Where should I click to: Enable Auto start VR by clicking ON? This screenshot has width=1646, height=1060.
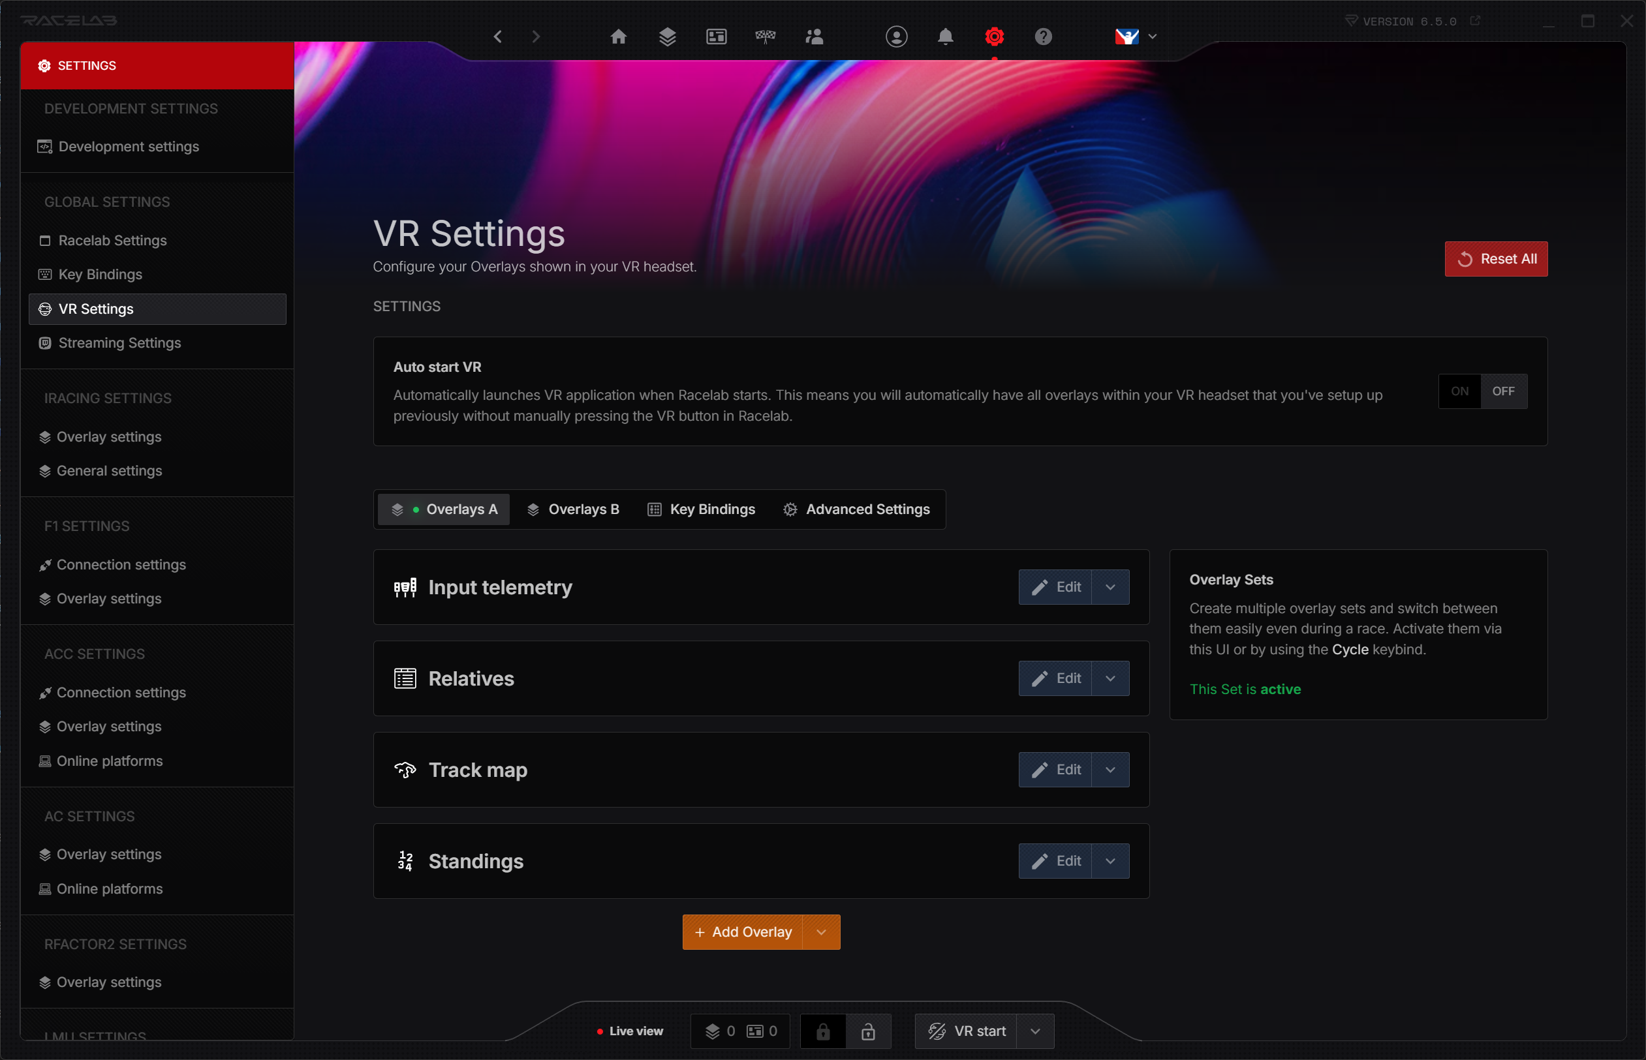[x=1459, y=391]
